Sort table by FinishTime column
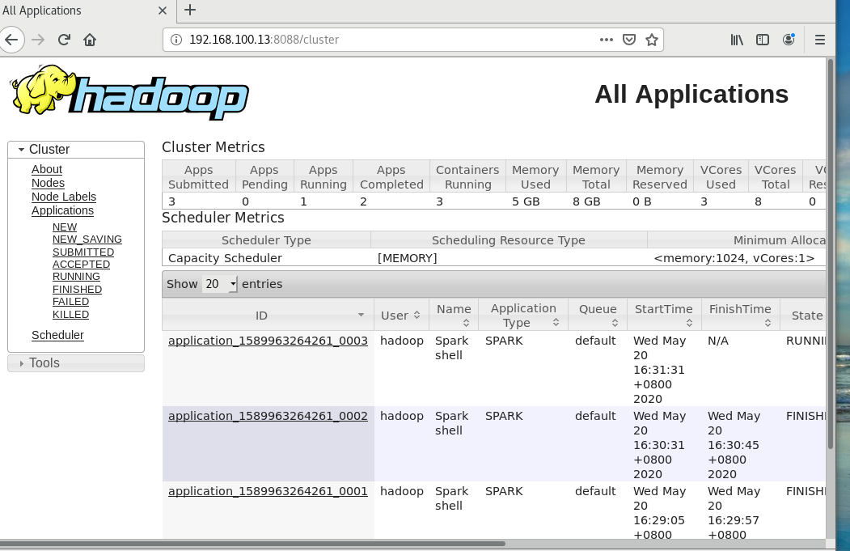 tap(741, 315)
